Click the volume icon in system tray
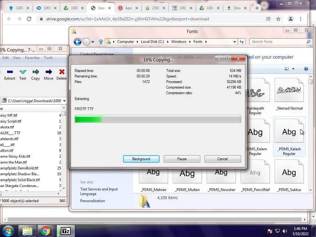This screenshot has height=237, width=316. click(285, 231)
